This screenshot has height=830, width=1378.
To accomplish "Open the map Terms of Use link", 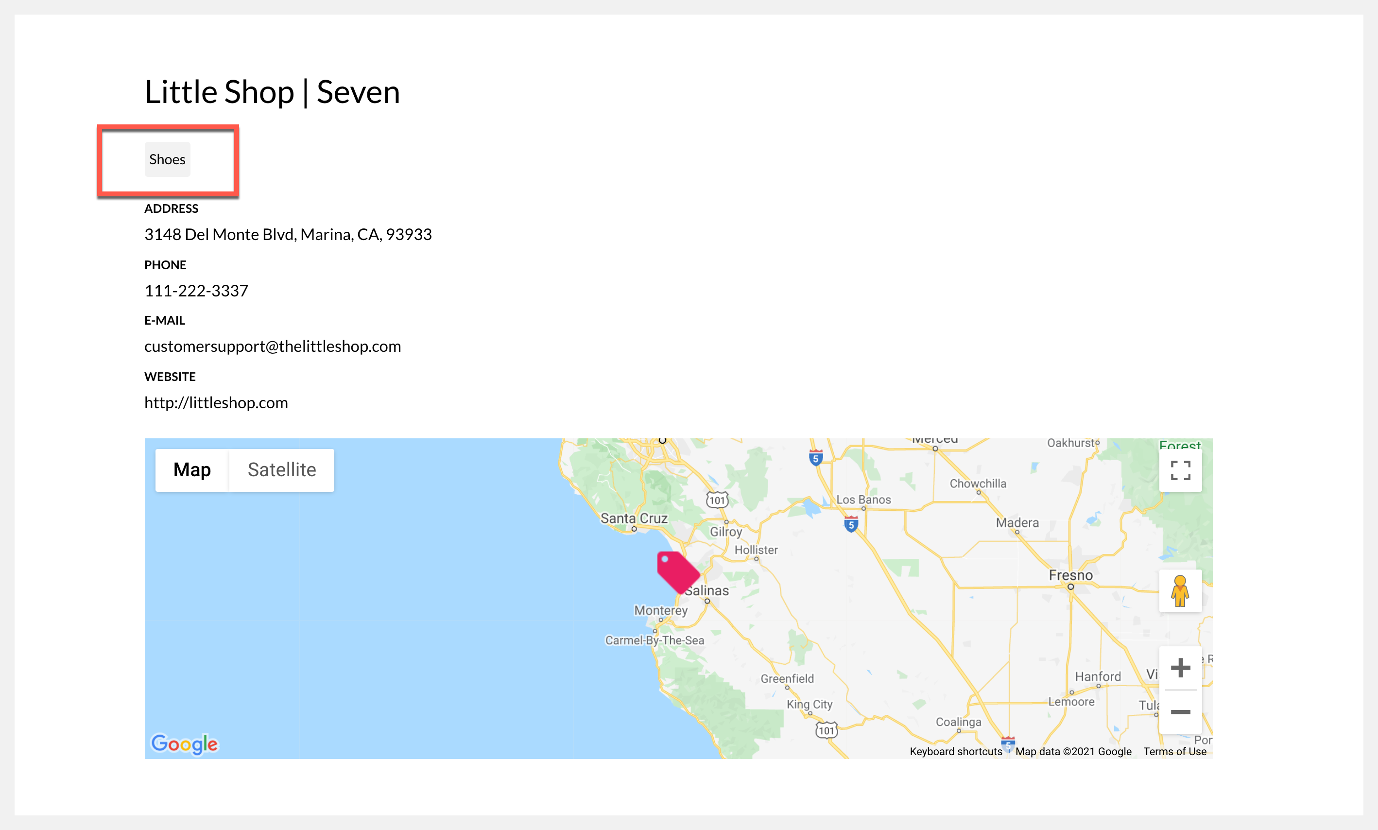I will (1174, 751).
